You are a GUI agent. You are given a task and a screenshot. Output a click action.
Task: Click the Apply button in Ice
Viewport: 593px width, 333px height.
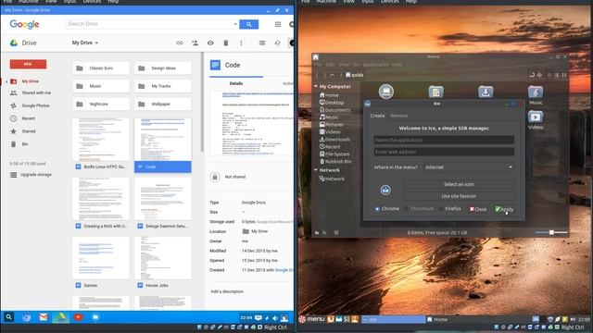click(504, 209)
